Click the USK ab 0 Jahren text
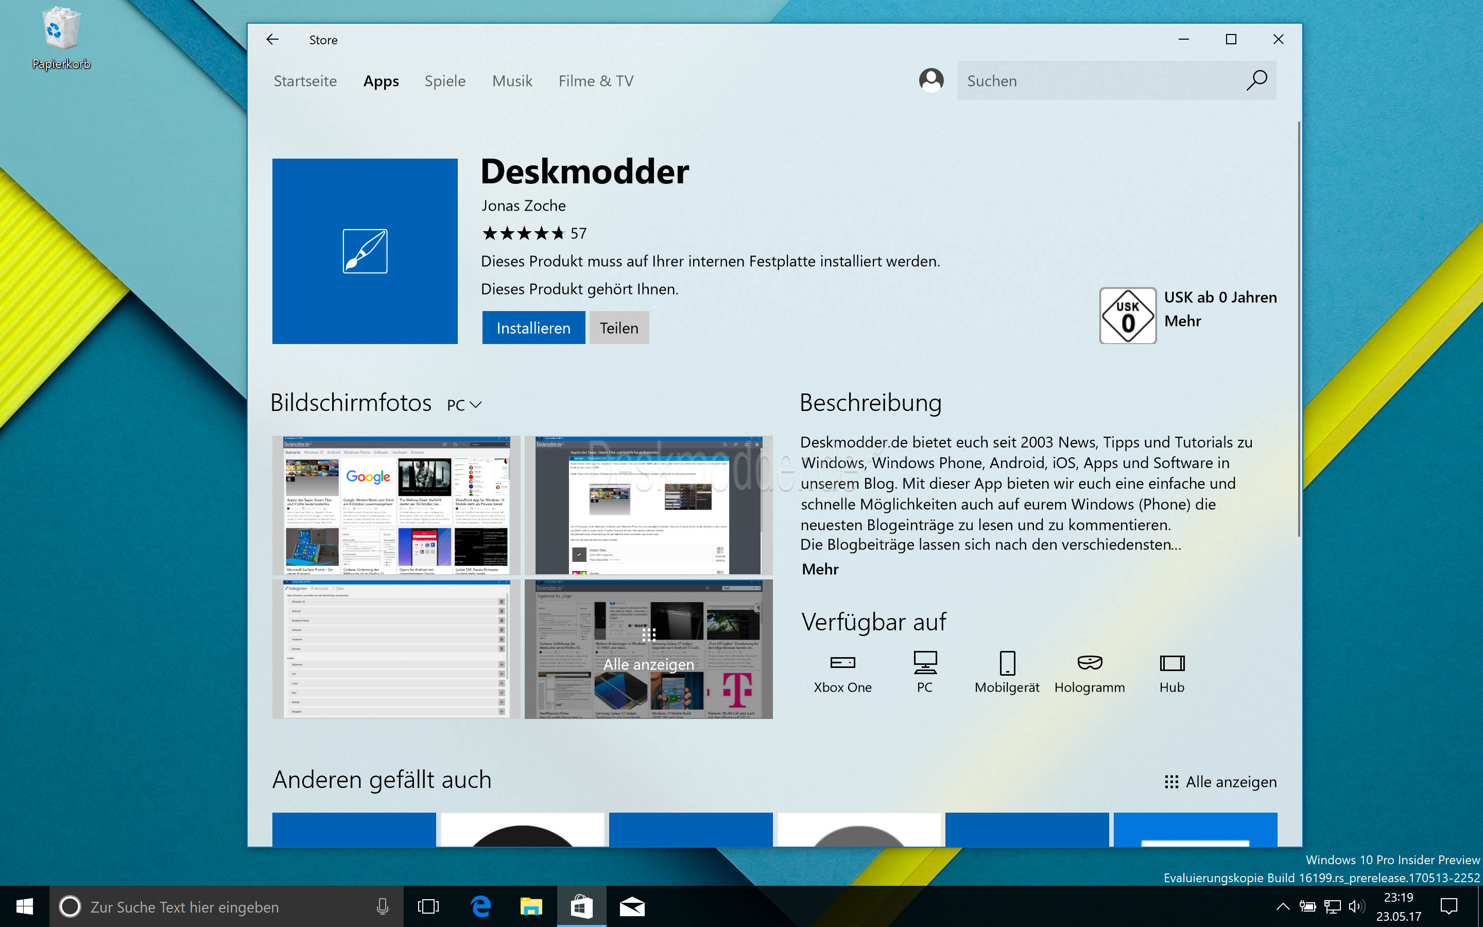This screenshot has height=927, width=1483. pyautogui.click(x=1220, y=297)
